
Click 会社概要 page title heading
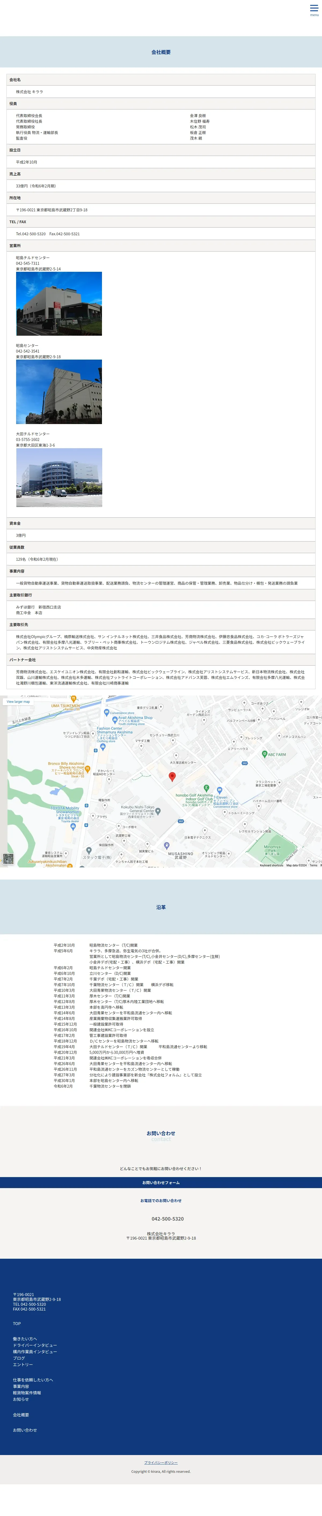161,52
